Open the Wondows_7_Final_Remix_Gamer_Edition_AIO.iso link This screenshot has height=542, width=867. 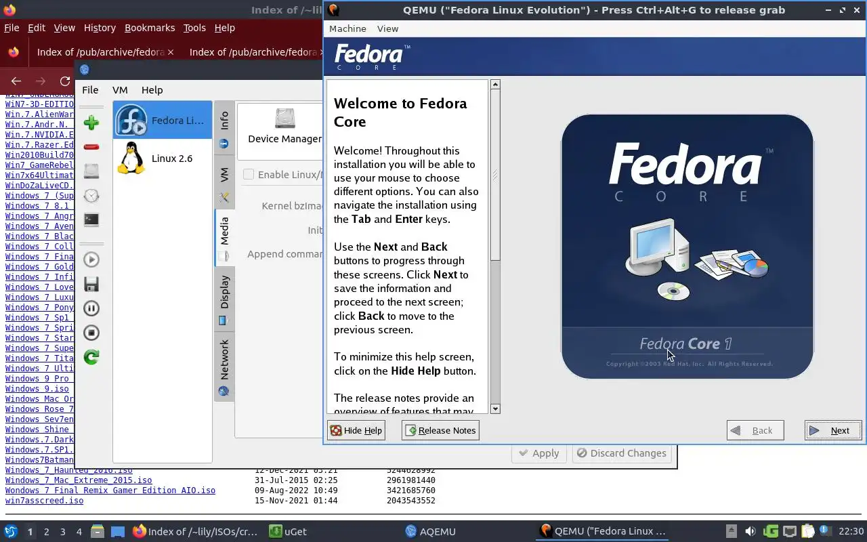[x=110, y=491]
